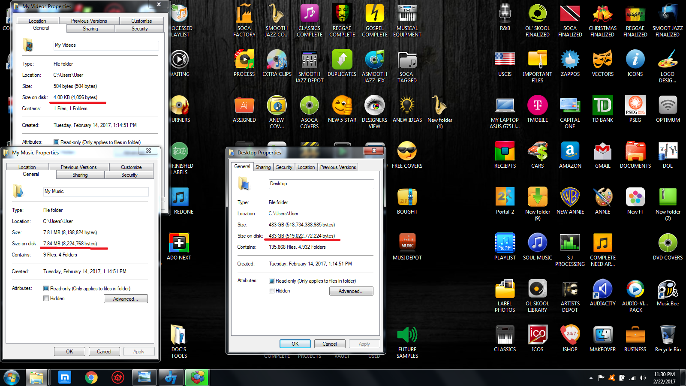686x386 pixels.
Task: Open the Windows Start menu
Action: (x=12, y=377)
